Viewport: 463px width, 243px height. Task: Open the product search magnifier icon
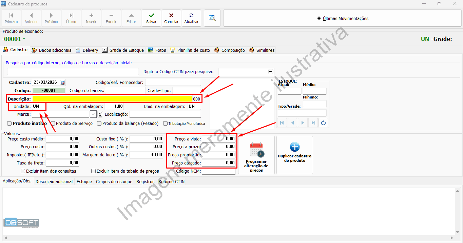(212, 18)
